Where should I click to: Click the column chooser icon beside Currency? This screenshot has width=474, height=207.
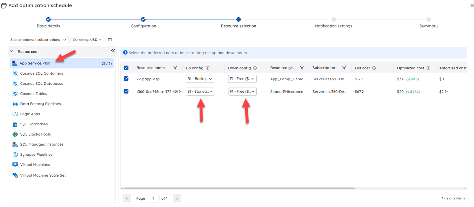click(x=110, y=40)
